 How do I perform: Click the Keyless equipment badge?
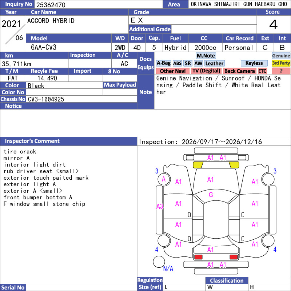254,63
